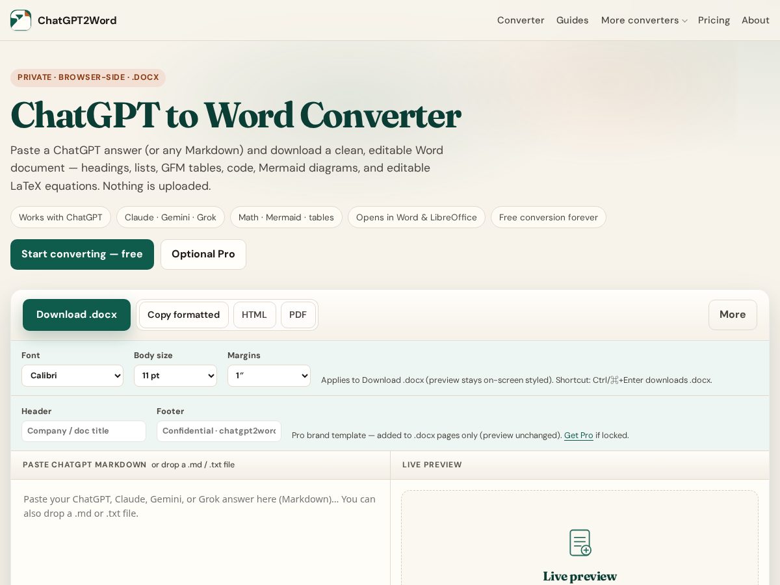Click the Math · Mermaid · tables chip

point(286,217)
